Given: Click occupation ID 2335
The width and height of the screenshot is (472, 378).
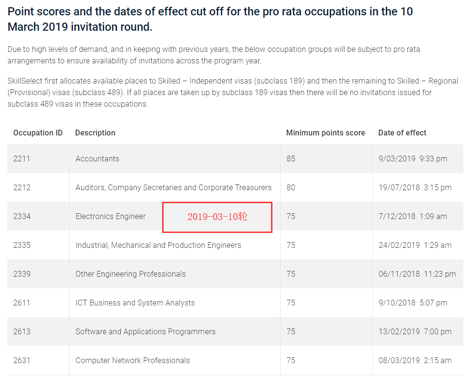Looking at the screenshot, I should tap(22, 245).
